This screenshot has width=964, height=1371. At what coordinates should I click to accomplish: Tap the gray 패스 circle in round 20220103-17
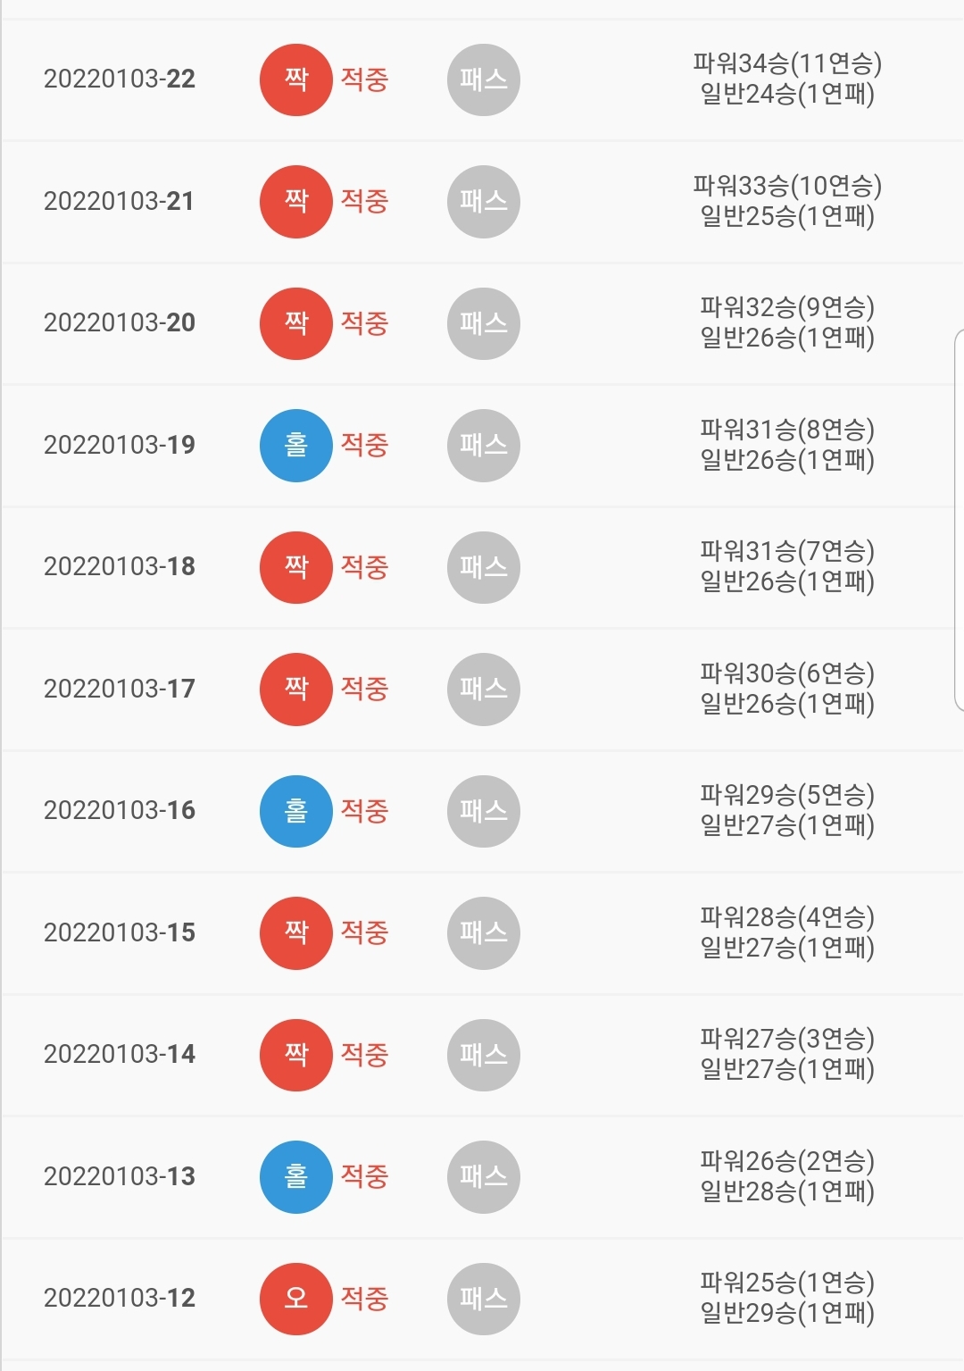click(484, 690)
